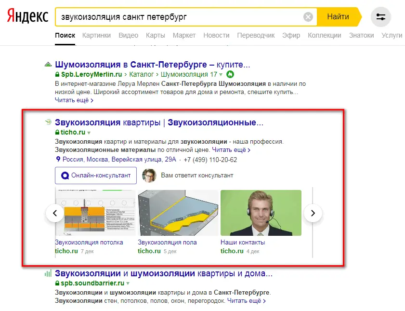405x311 pixels.
Task: Open the operator with headset thumbnail
Action: tap(261, 213)
